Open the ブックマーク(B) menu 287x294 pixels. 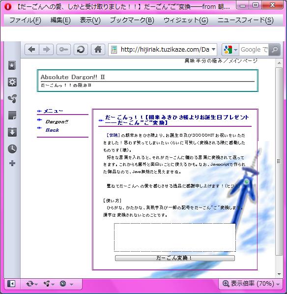(132, 20)
